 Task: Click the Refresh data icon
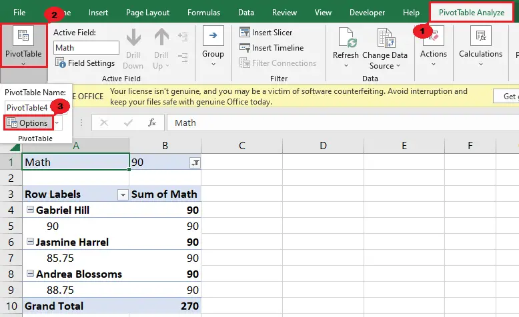pos(347,37)
